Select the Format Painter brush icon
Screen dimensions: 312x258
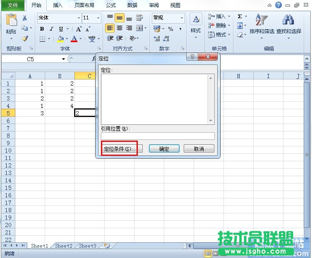pos(25,38)
